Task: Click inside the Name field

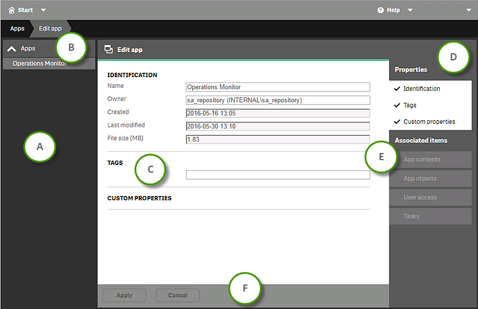Action: pos(278,87)
